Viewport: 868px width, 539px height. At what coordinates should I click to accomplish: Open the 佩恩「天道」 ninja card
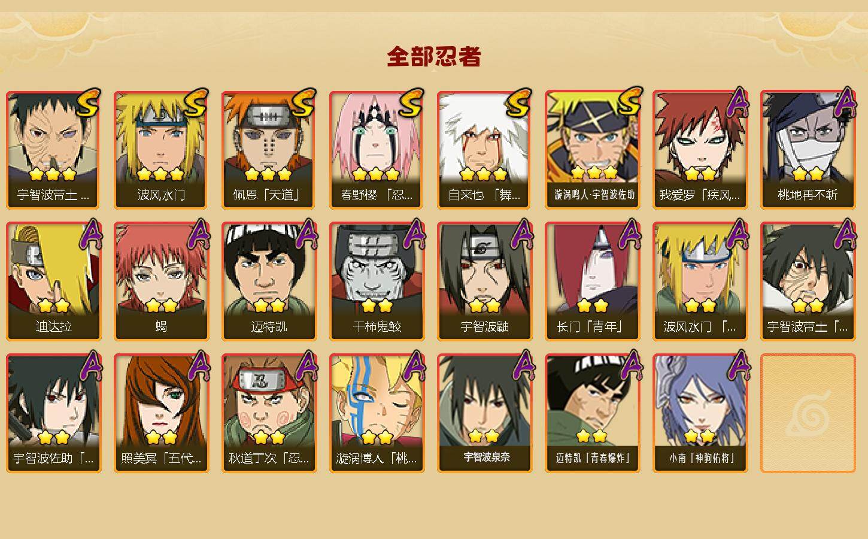coord(269,150)
